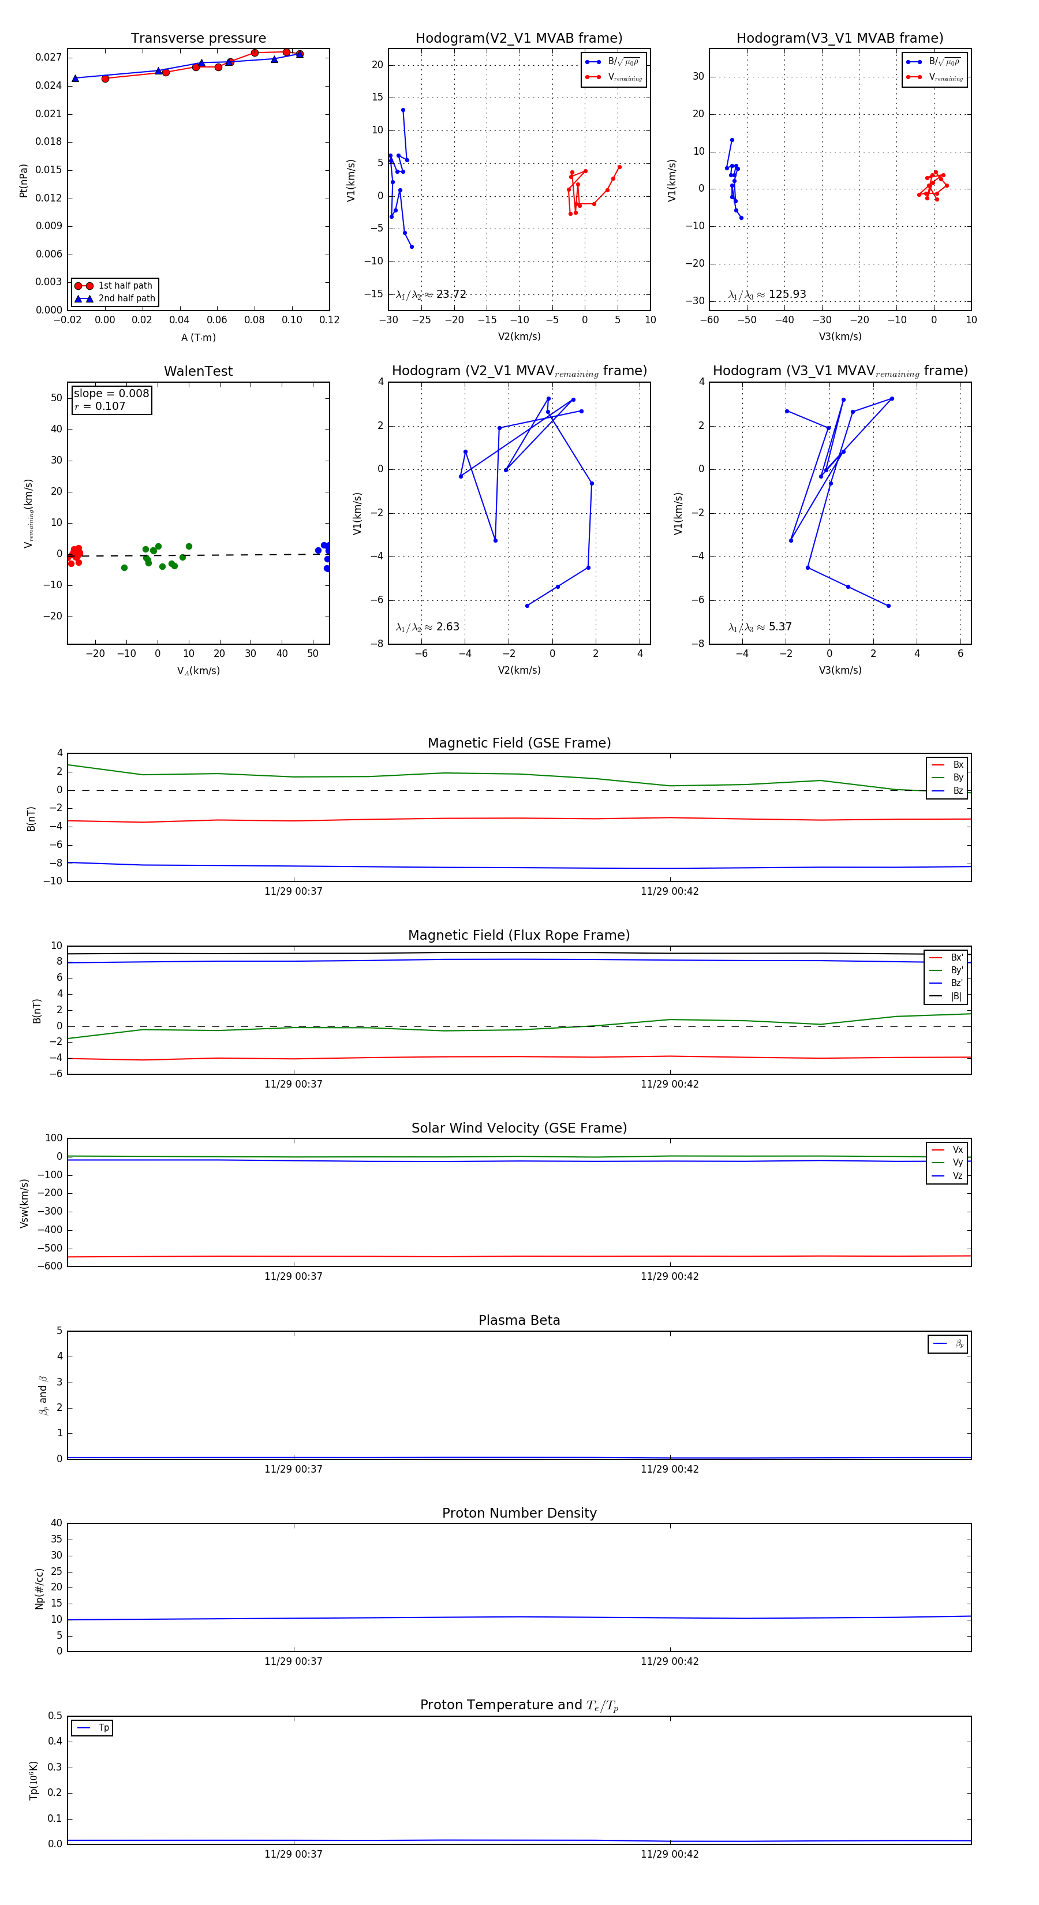Click the "Vx" legend entry
This screenshot has height=1905, width=1039.
(947, 1150)
